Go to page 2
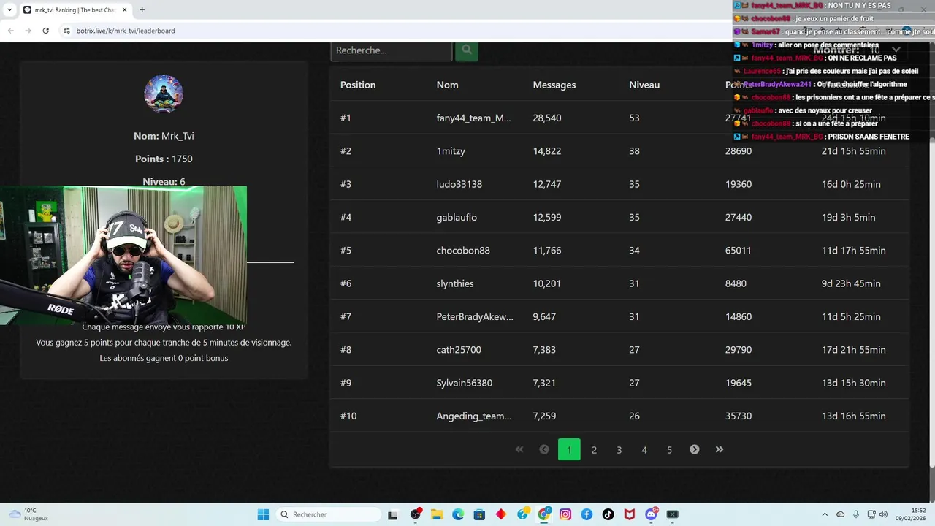This screenshot has height=526, width=935. (594, 449)
